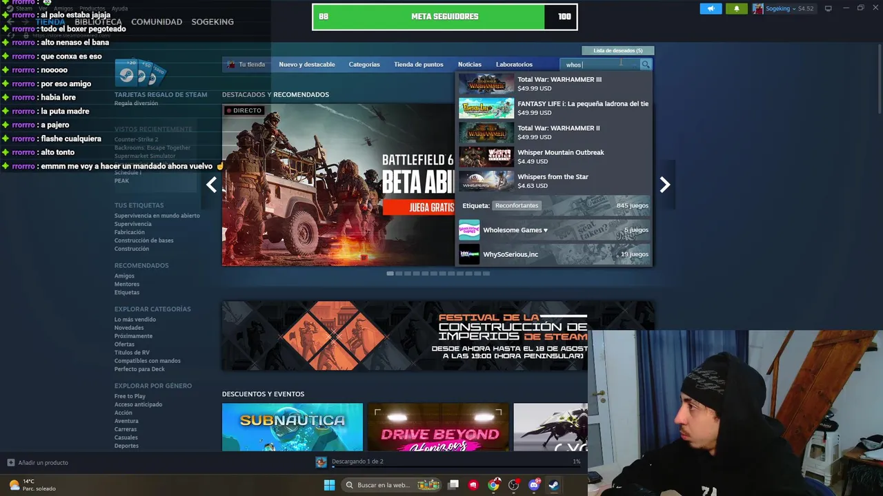Screen dimensions: 883x496
Task: Open Supervivencia en mundo abierto tag
Action: 157,216
